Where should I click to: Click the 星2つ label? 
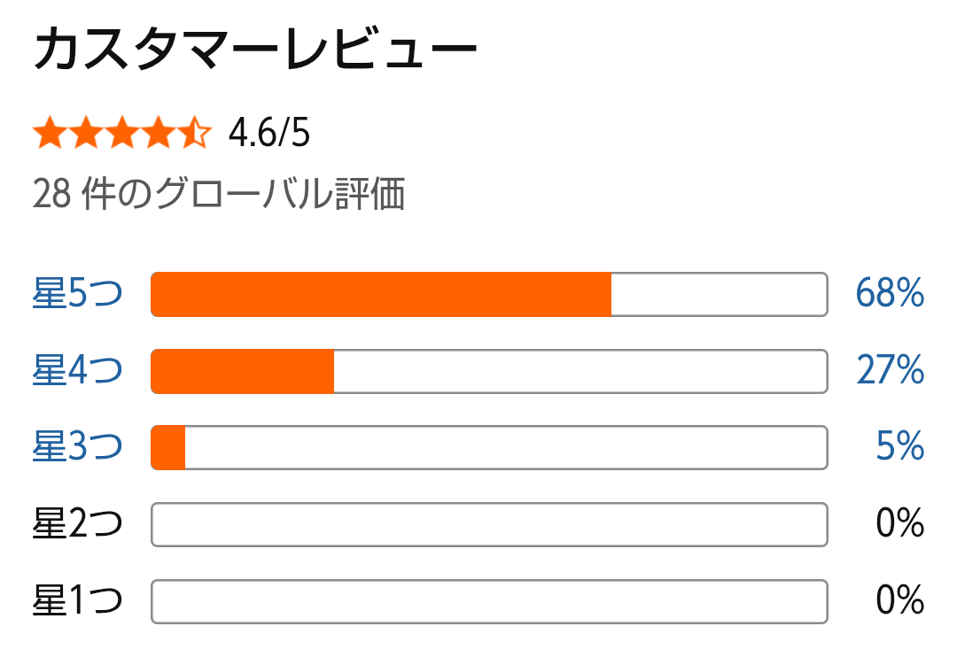click(77, 525)
